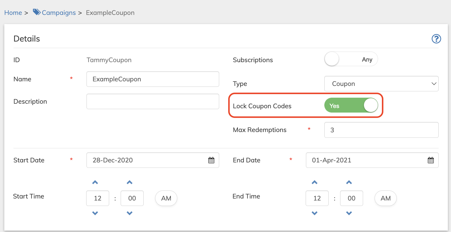Decrease Start Time minutes with down chevron

coord(130,213)
